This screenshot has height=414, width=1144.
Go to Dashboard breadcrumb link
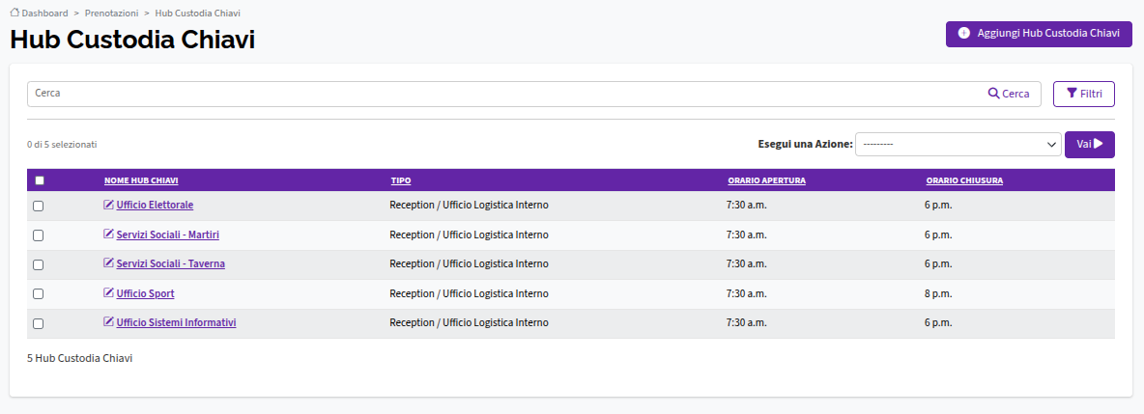45,14
